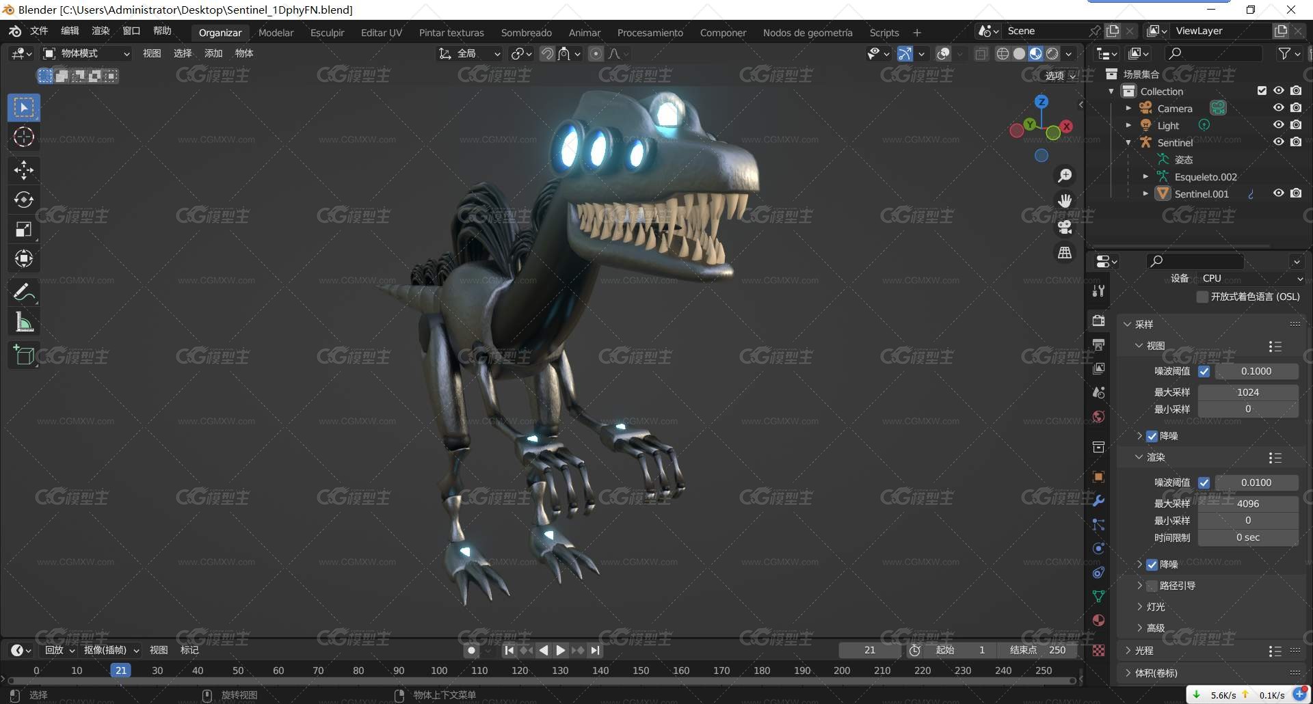Select the Measure ruler tool
The width and height of the screenshot is (1313, 704).
(x=24, y=322)
